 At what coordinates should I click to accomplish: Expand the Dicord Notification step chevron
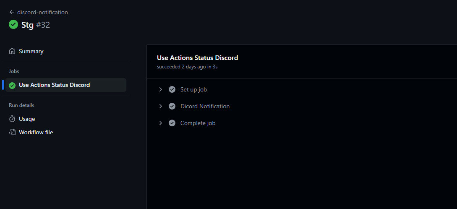pyautogui.click(x=160, y=107)
